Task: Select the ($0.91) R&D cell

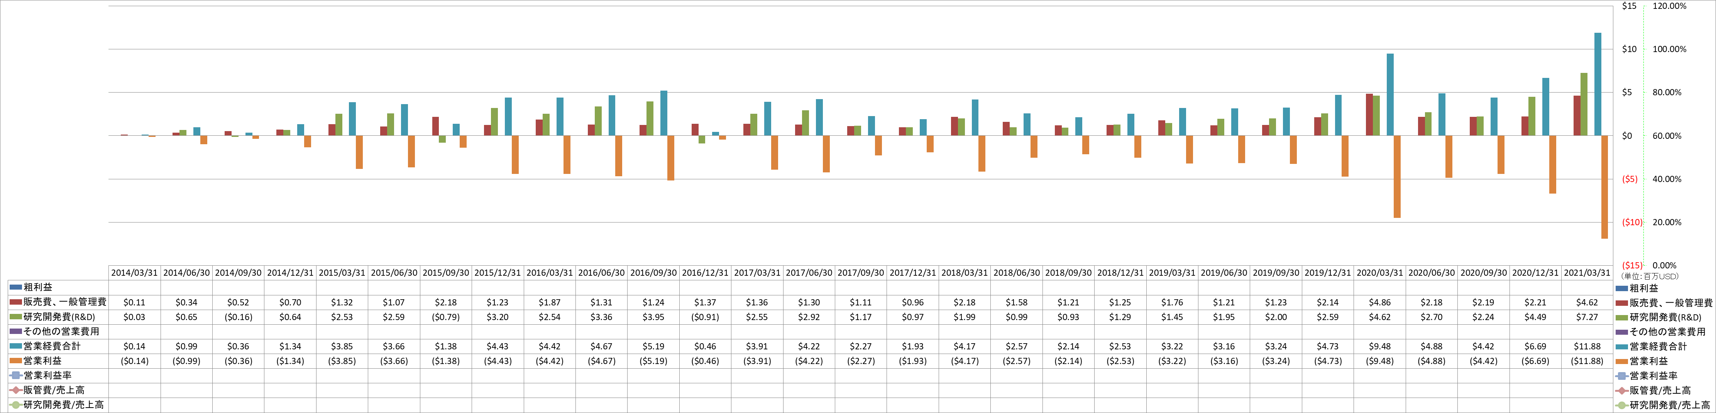Action: pyautogui.click(x=706, y=317)
